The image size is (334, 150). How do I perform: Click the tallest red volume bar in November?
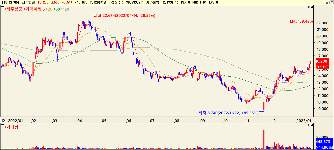[264, 139]
